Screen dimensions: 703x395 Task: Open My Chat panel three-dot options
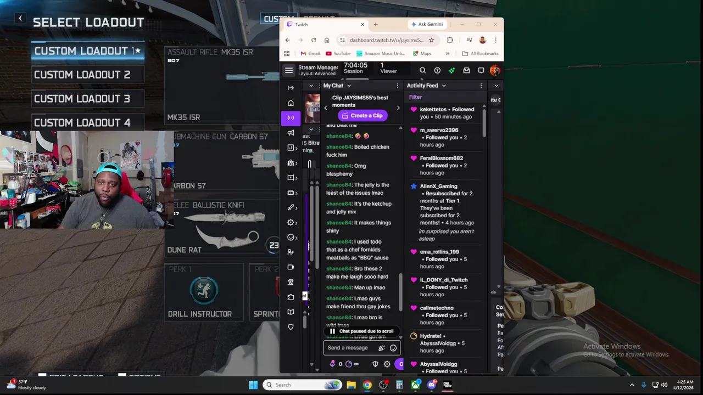[x=397, y=86]
